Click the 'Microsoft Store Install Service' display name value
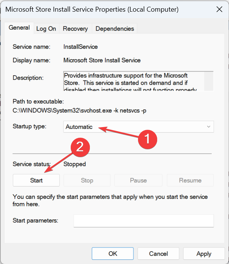 102,60
